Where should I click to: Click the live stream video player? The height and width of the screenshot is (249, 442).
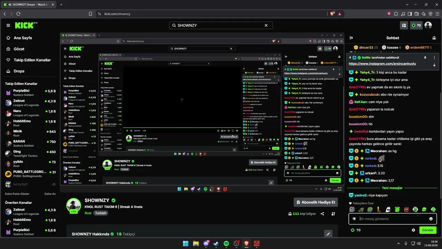coord(202,112)
